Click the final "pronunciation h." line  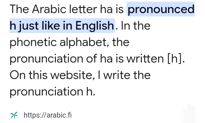pos(52,92)
